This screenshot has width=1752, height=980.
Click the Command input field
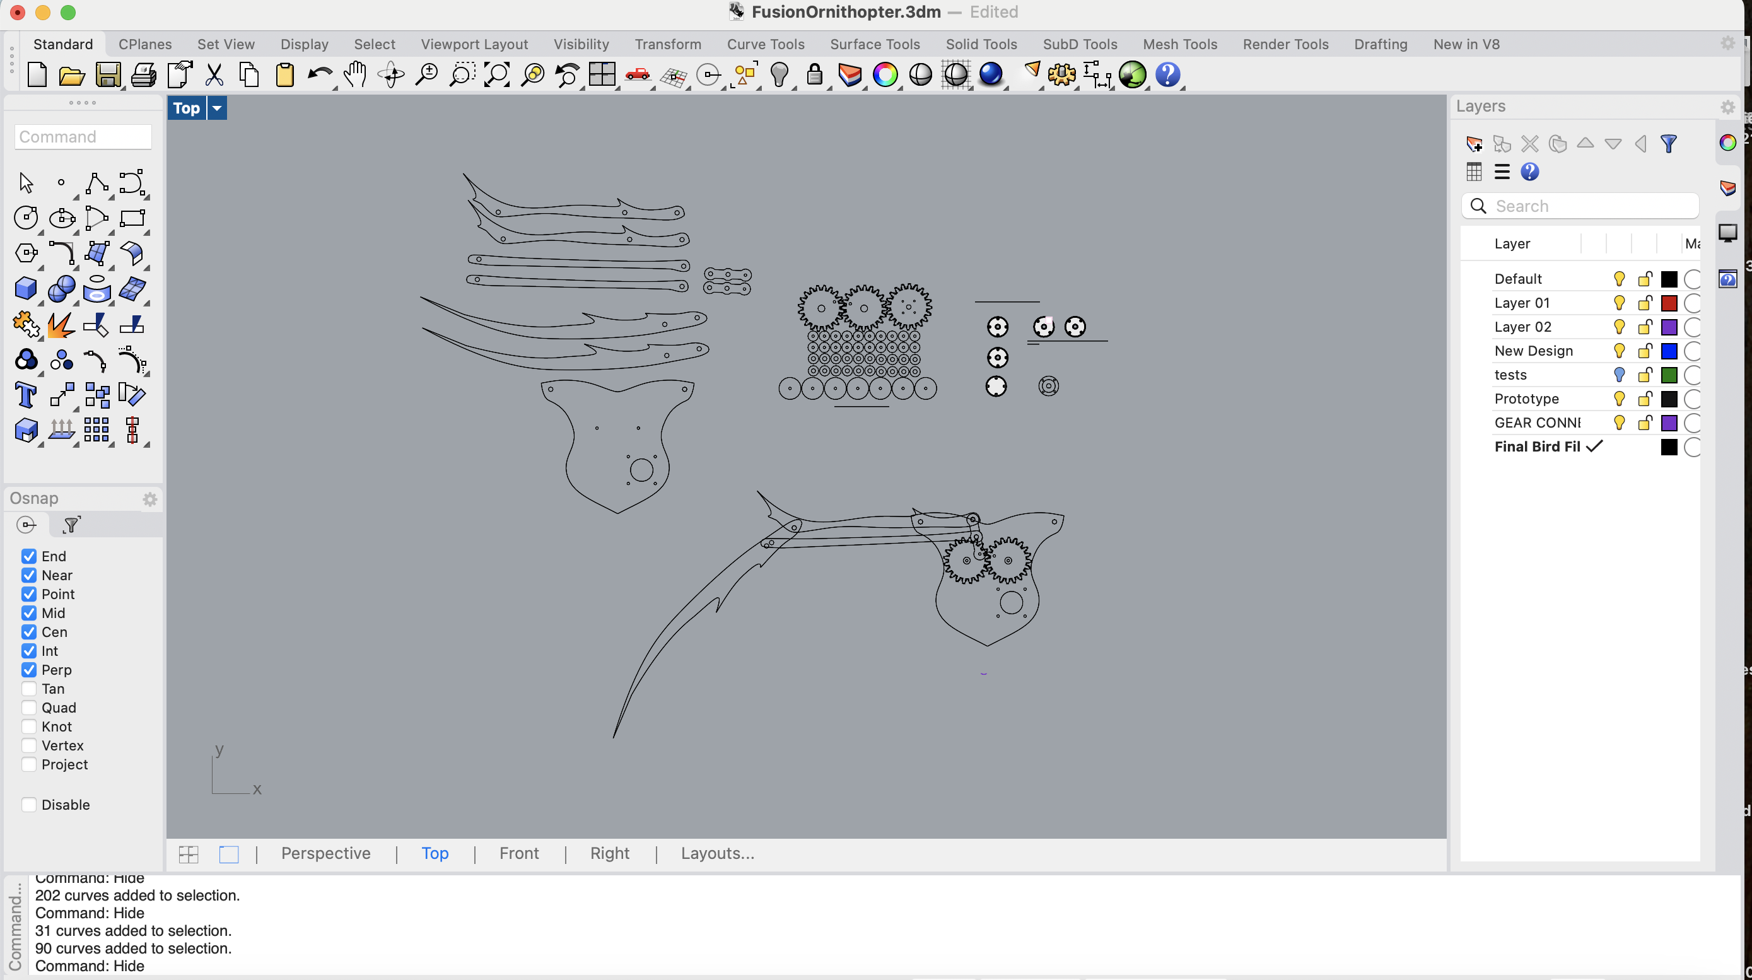(x=83, y=137)
